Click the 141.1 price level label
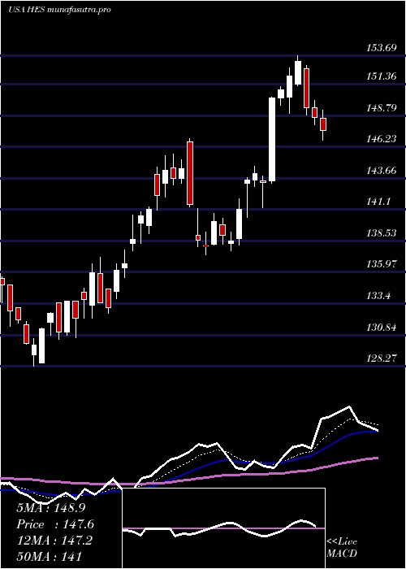The width and height of the screenshot is (406, 569). [379, 202]
